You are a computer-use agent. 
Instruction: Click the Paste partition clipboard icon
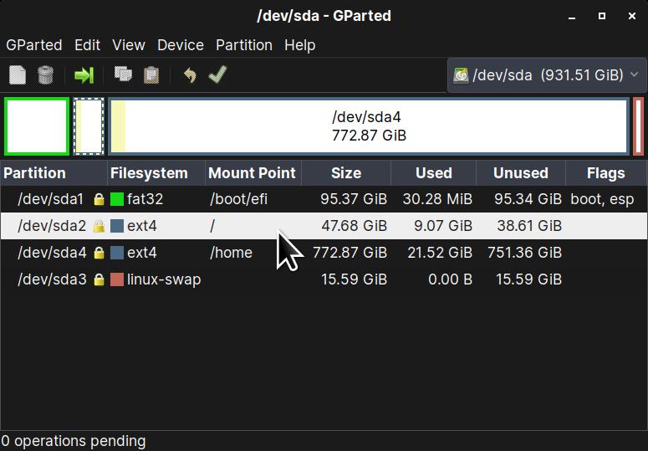151,75
